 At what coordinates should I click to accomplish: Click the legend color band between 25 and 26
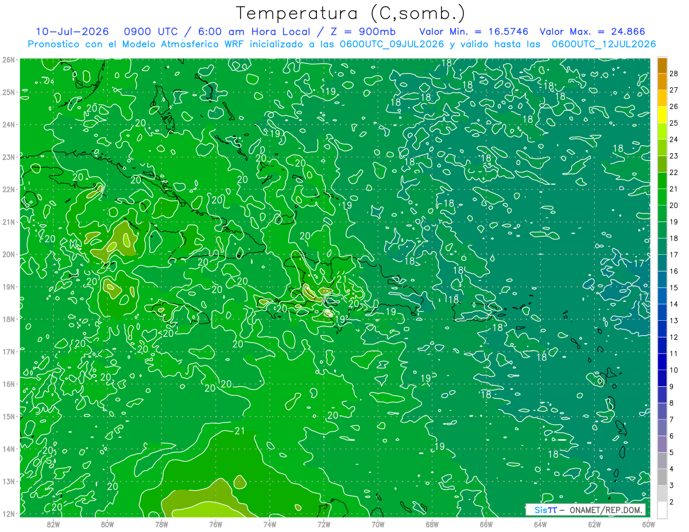tap(662, 115)
